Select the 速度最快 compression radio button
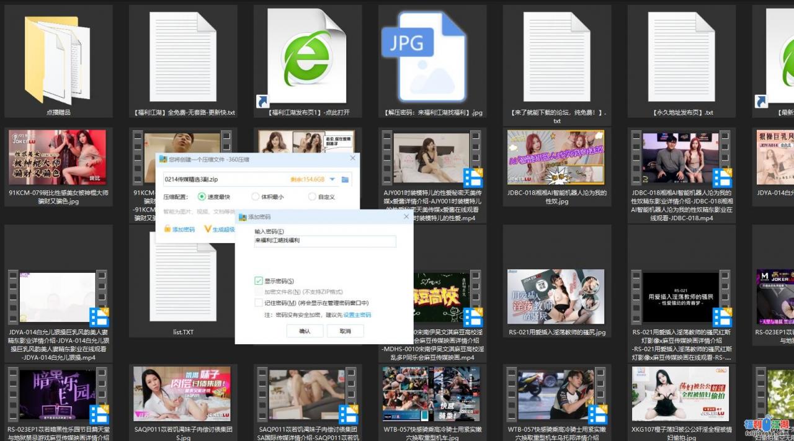 point(202,197)
